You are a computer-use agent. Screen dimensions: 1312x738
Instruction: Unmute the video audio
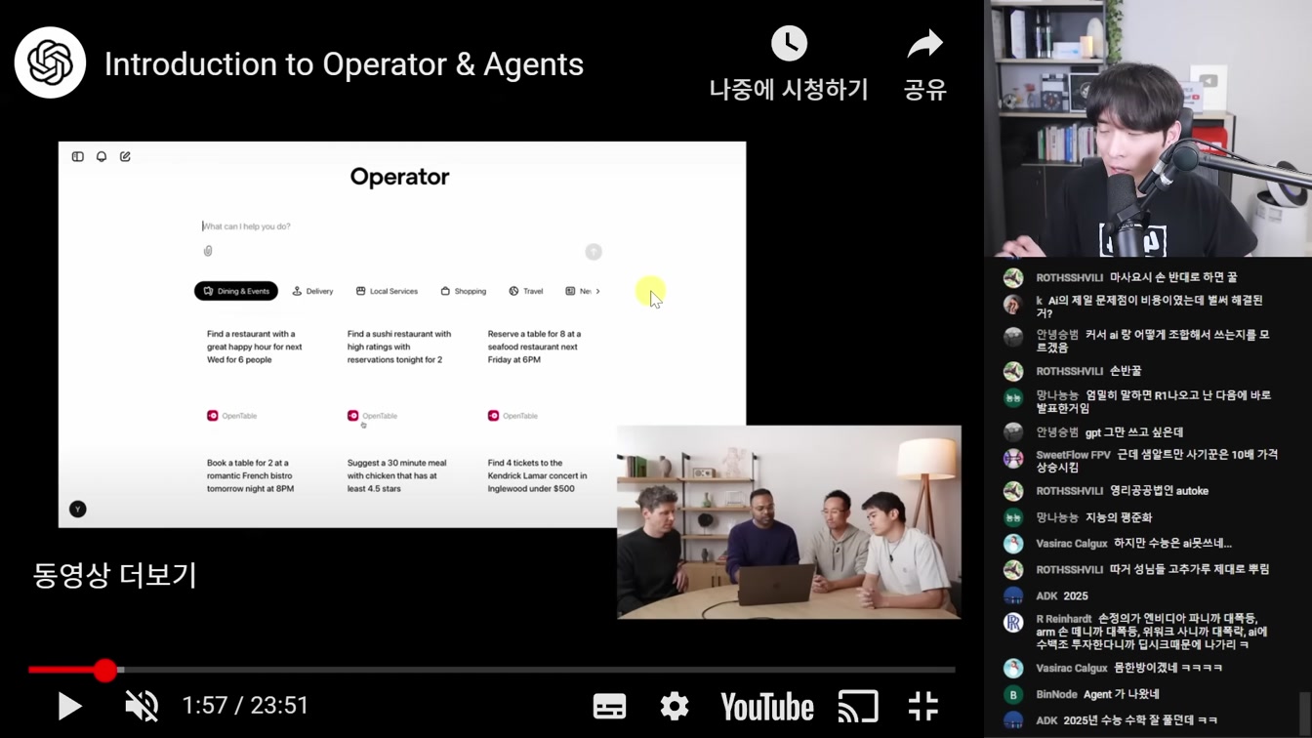pyautogui.click(x=142, y=706)
